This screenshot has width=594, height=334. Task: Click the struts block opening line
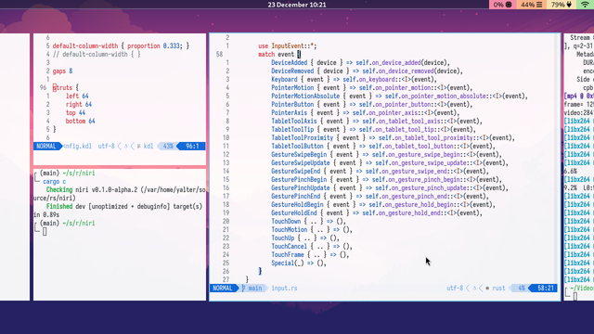click(66, 87)
